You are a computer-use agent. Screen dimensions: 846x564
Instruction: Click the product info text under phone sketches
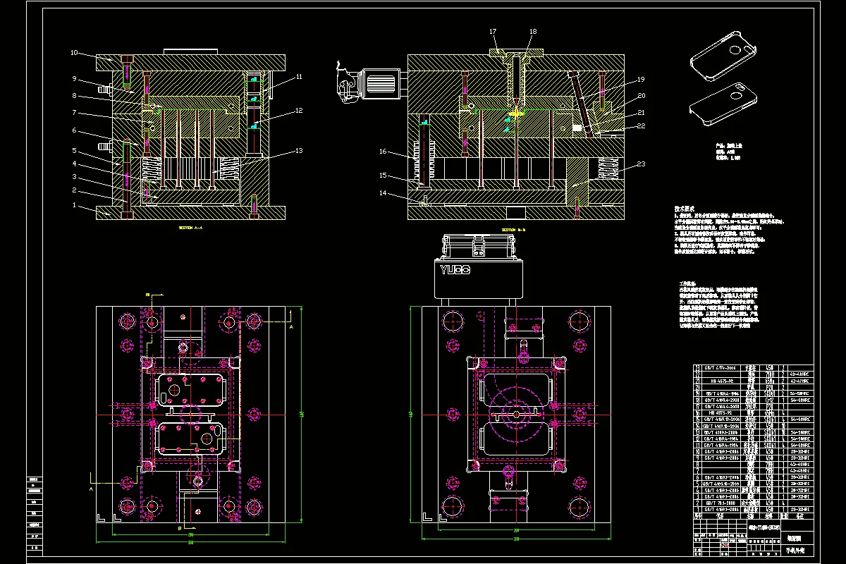tap(729, 152)
